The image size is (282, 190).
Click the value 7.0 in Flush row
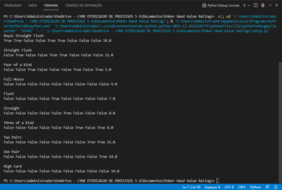(112, 98)
